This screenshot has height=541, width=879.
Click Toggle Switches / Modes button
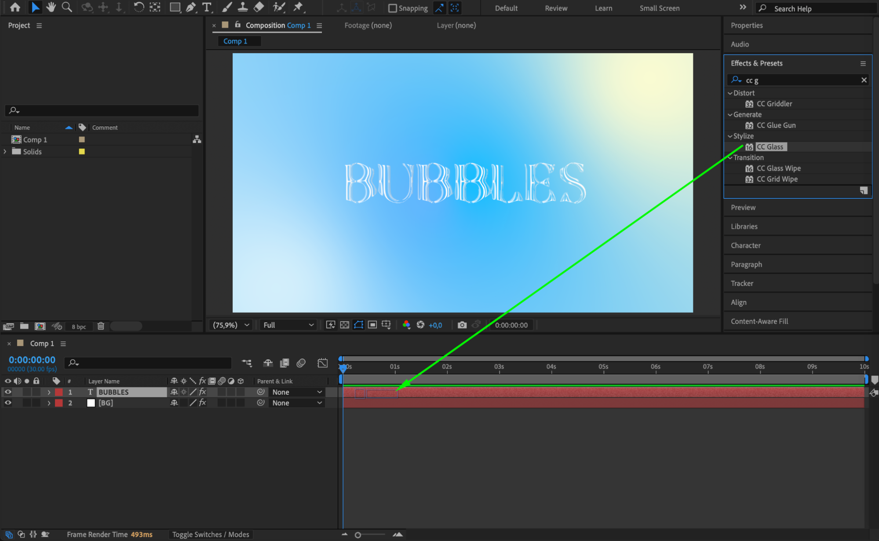(211, 534)
